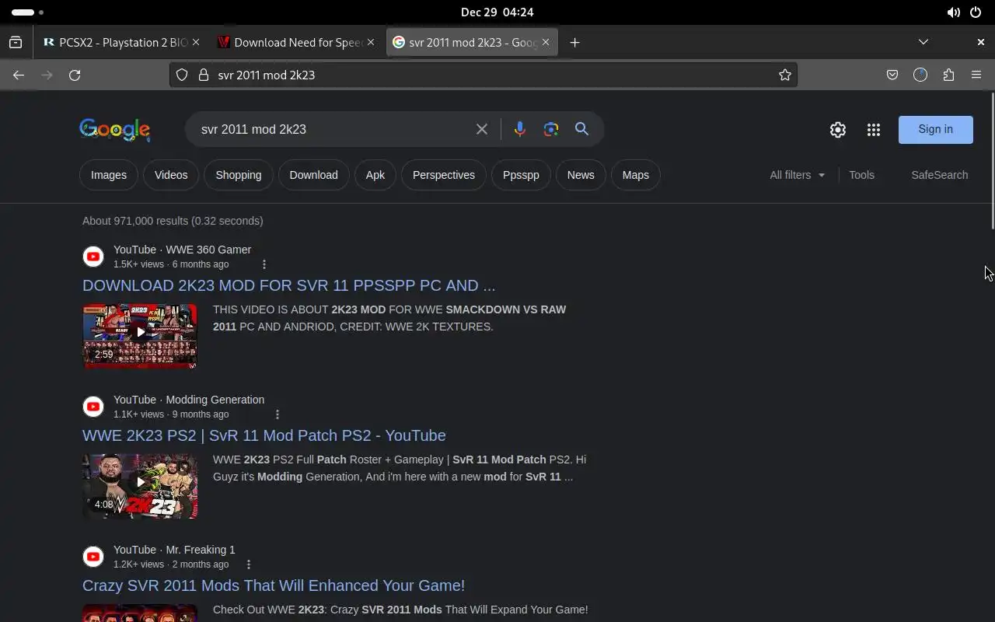Go back using the browser back arrow
The height and width of the screenshot is (622, 995).
pyautogui.click(x=19, y=75)
